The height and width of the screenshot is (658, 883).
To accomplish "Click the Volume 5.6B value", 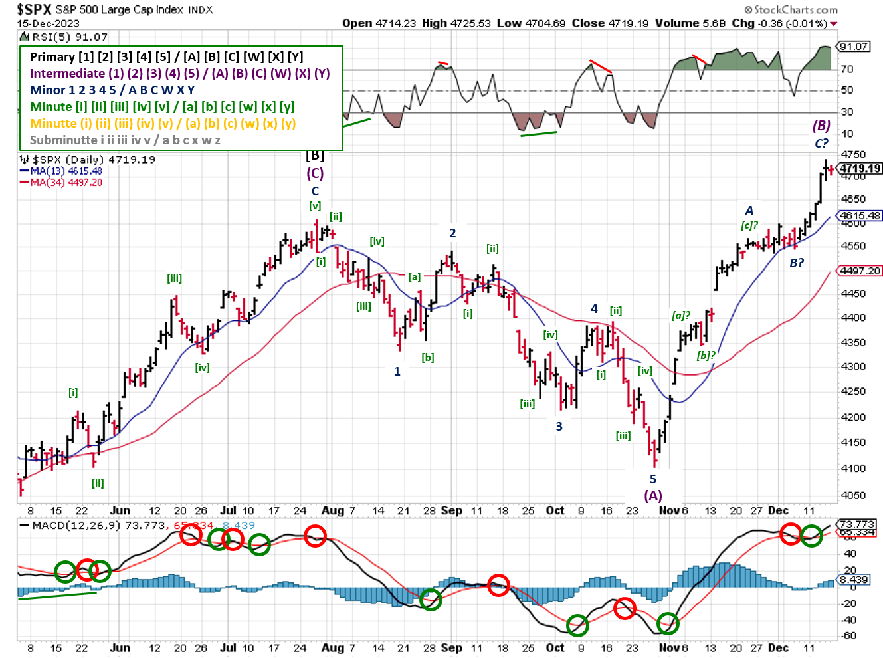I will point(690,23).
